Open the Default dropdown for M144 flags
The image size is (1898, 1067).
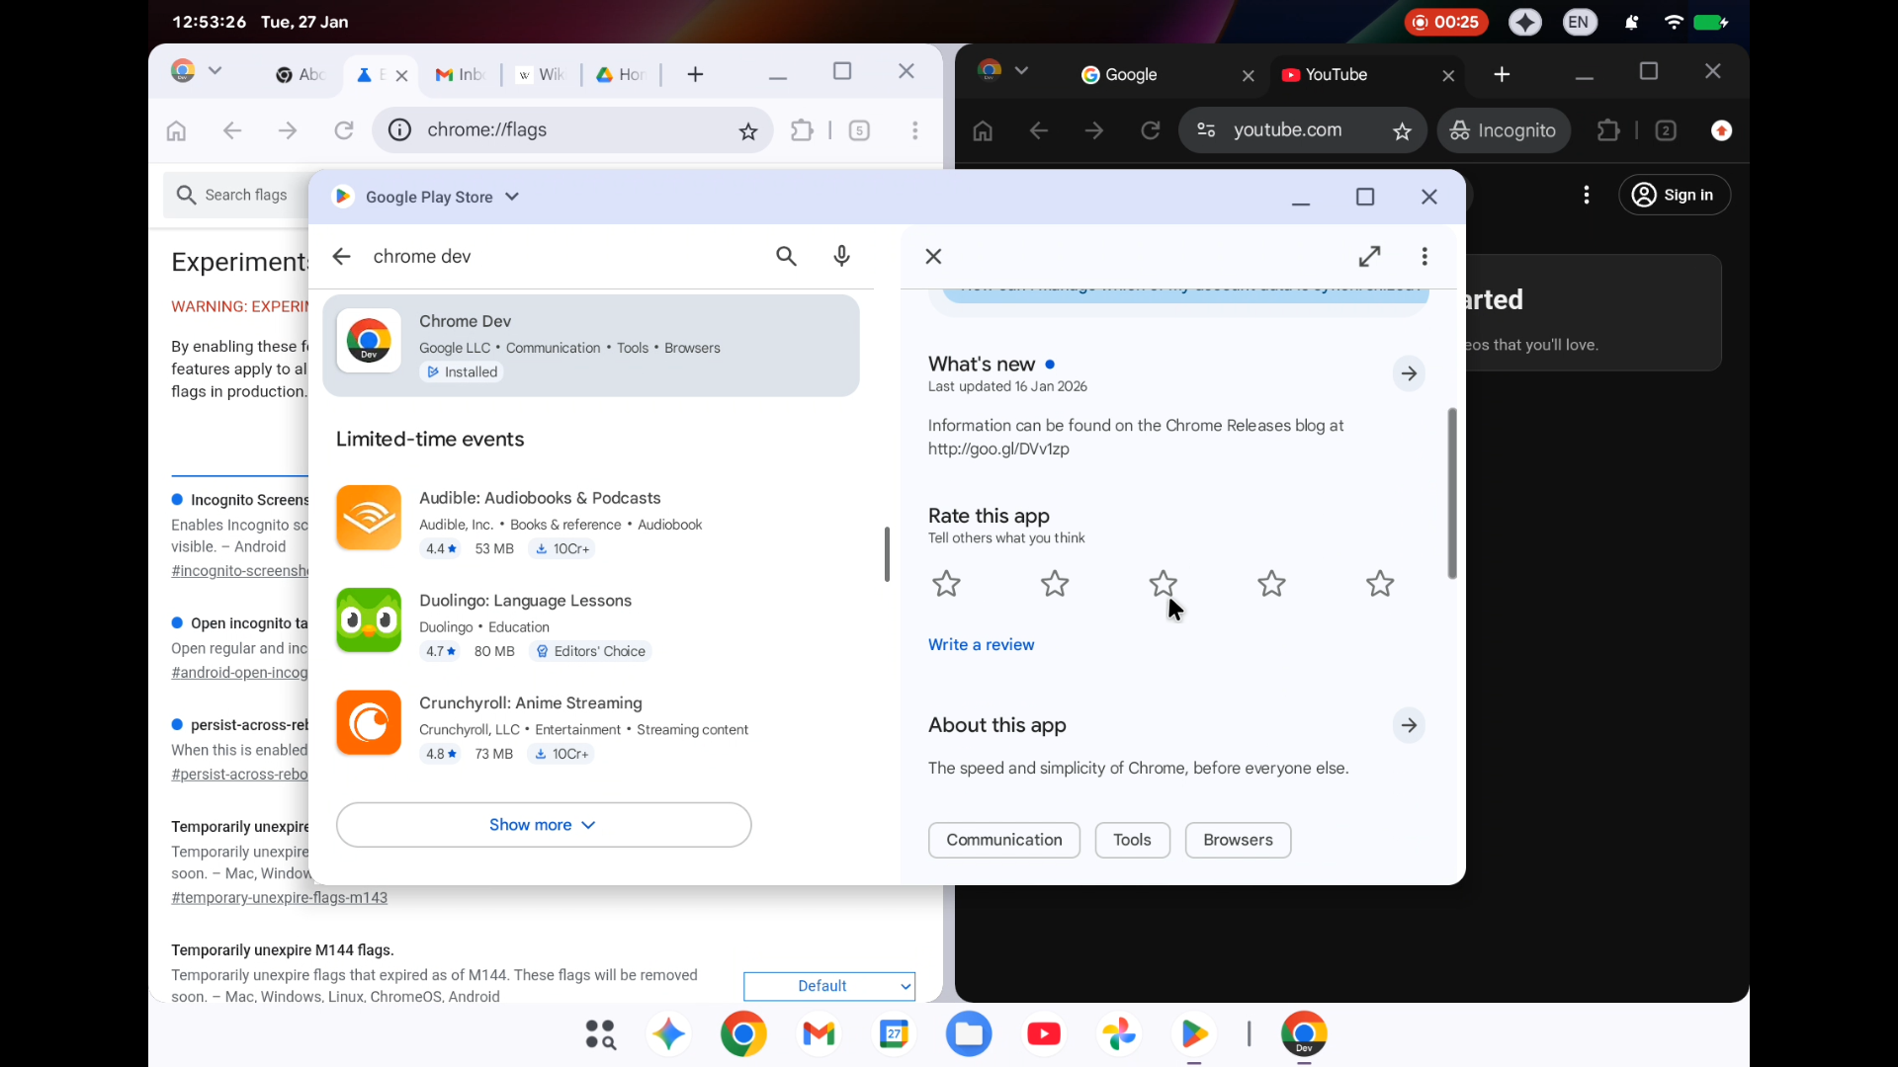coord(828,986)
